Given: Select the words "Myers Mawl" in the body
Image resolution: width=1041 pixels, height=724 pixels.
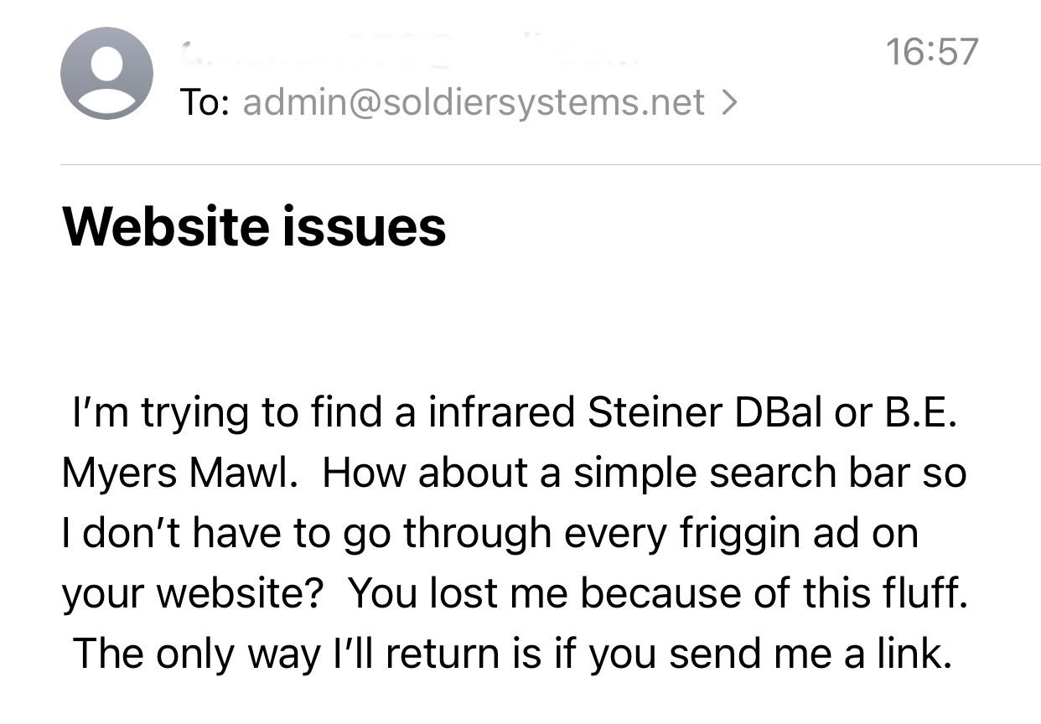Looking at the screenshot, I should pyautogui.click(x=179, y=473).
